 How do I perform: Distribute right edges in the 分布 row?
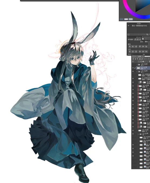pos(146,51)
